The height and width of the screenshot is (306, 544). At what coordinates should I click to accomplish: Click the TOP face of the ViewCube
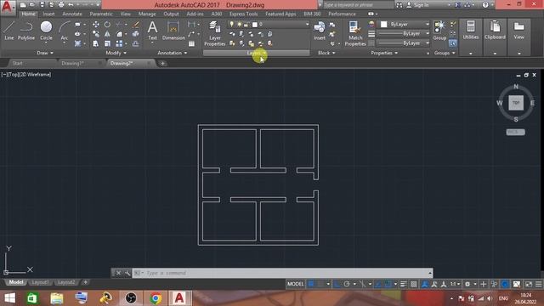click(x=516, y=103)
